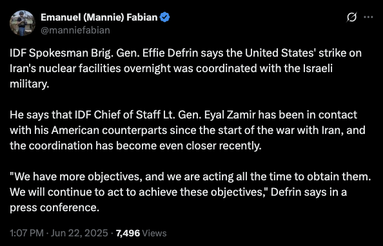
Task: Click the line We will continue to act
Action: pyautogui.click(x=178, y=192)
